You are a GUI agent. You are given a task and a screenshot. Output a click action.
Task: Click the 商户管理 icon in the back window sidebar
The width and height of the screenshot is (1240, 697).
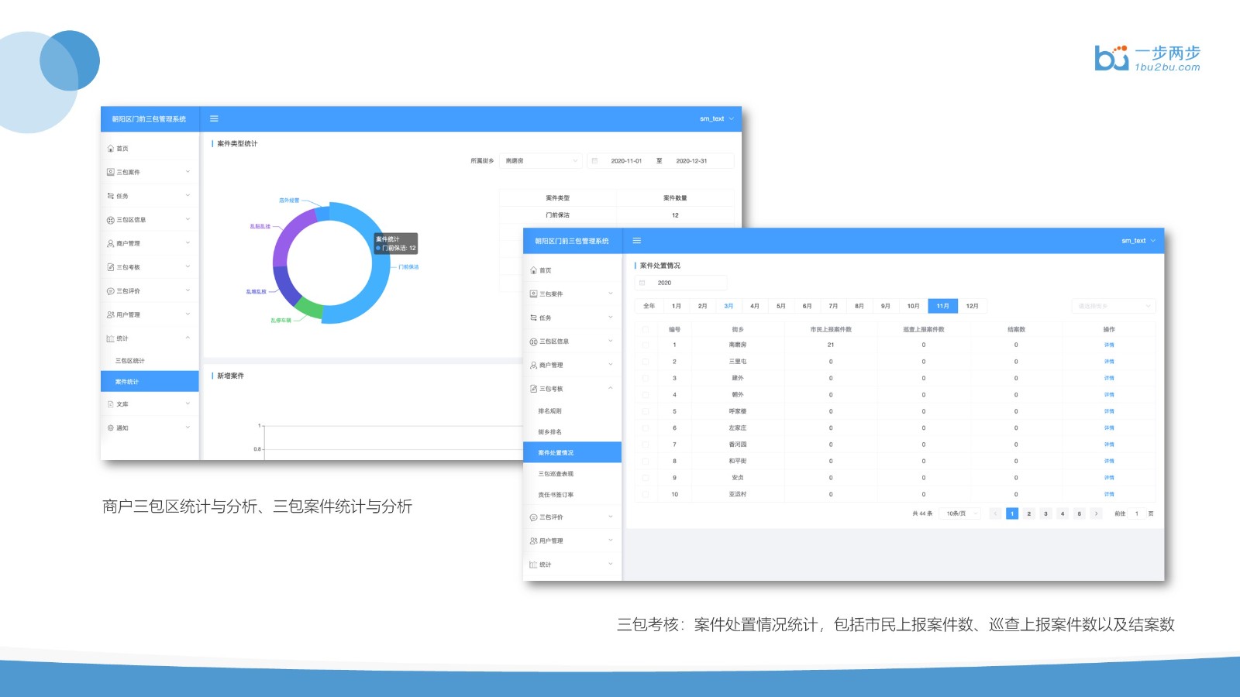pos(110,243)
